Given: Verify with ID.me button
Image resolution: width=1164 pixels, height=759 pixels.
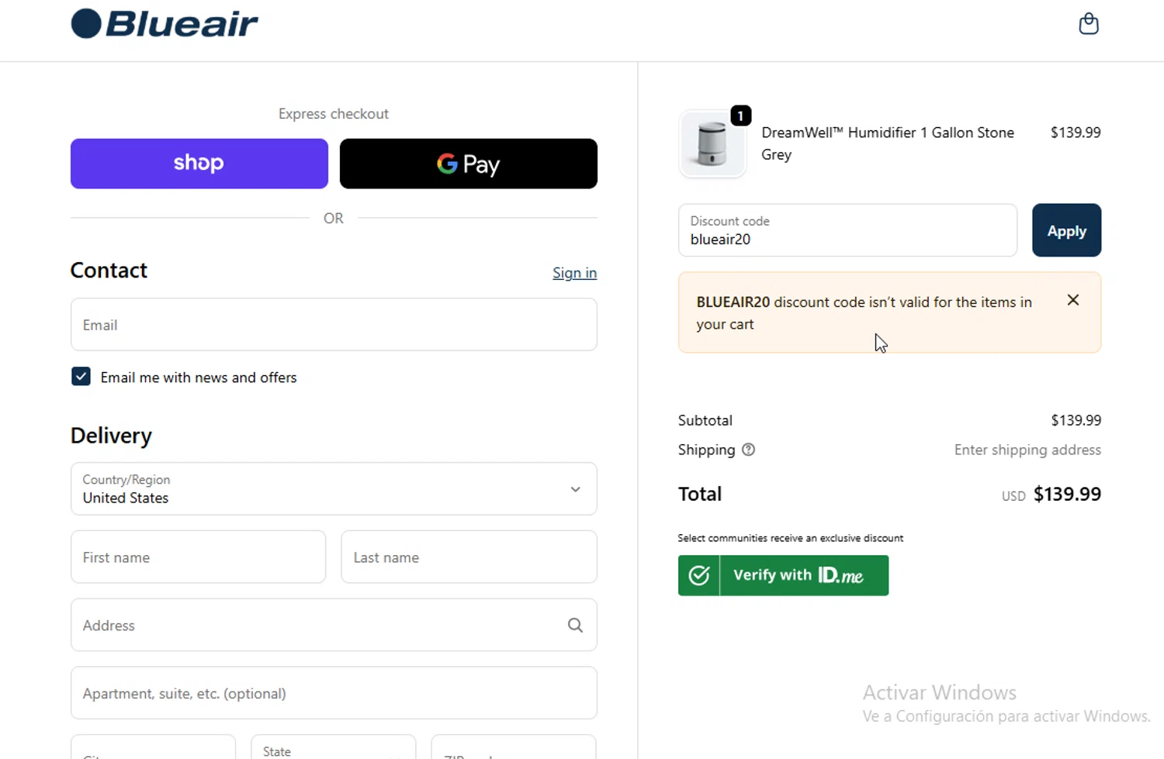Looking at the screenshot, I should [x=782, y=575].
